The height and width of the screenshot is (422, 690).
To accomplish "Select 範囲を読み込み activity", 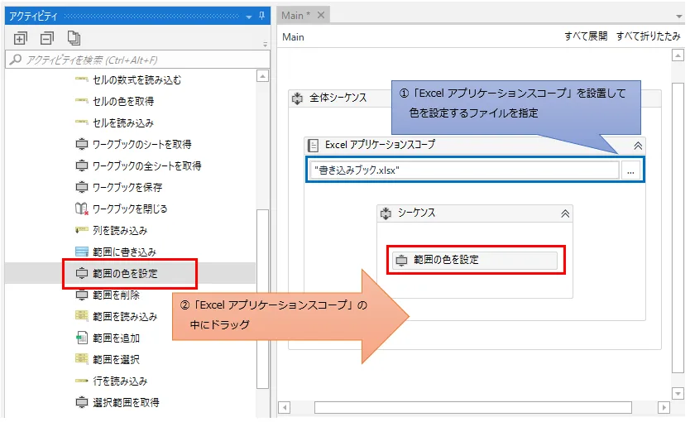I will point(125,316).
